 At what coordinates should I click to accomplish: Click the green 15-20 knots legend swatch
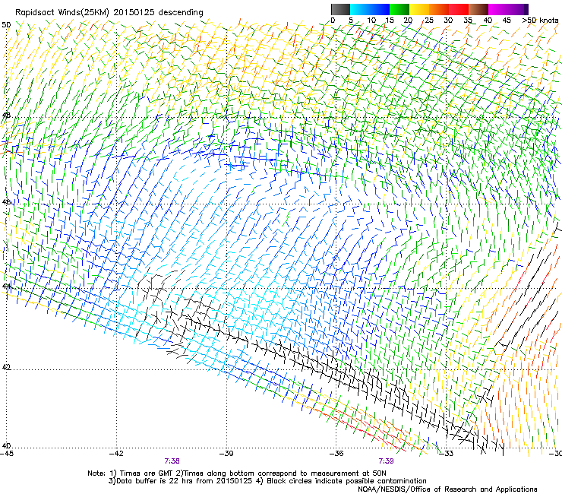pos(399,9)
